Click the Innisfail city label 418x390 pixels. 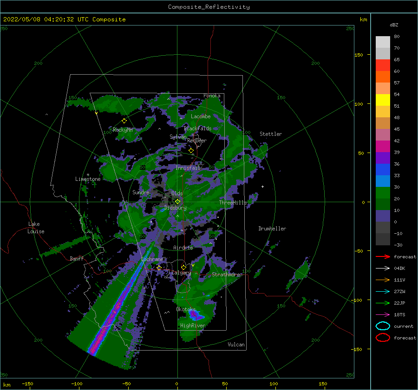pyautogui.click(x=188, y=168)
